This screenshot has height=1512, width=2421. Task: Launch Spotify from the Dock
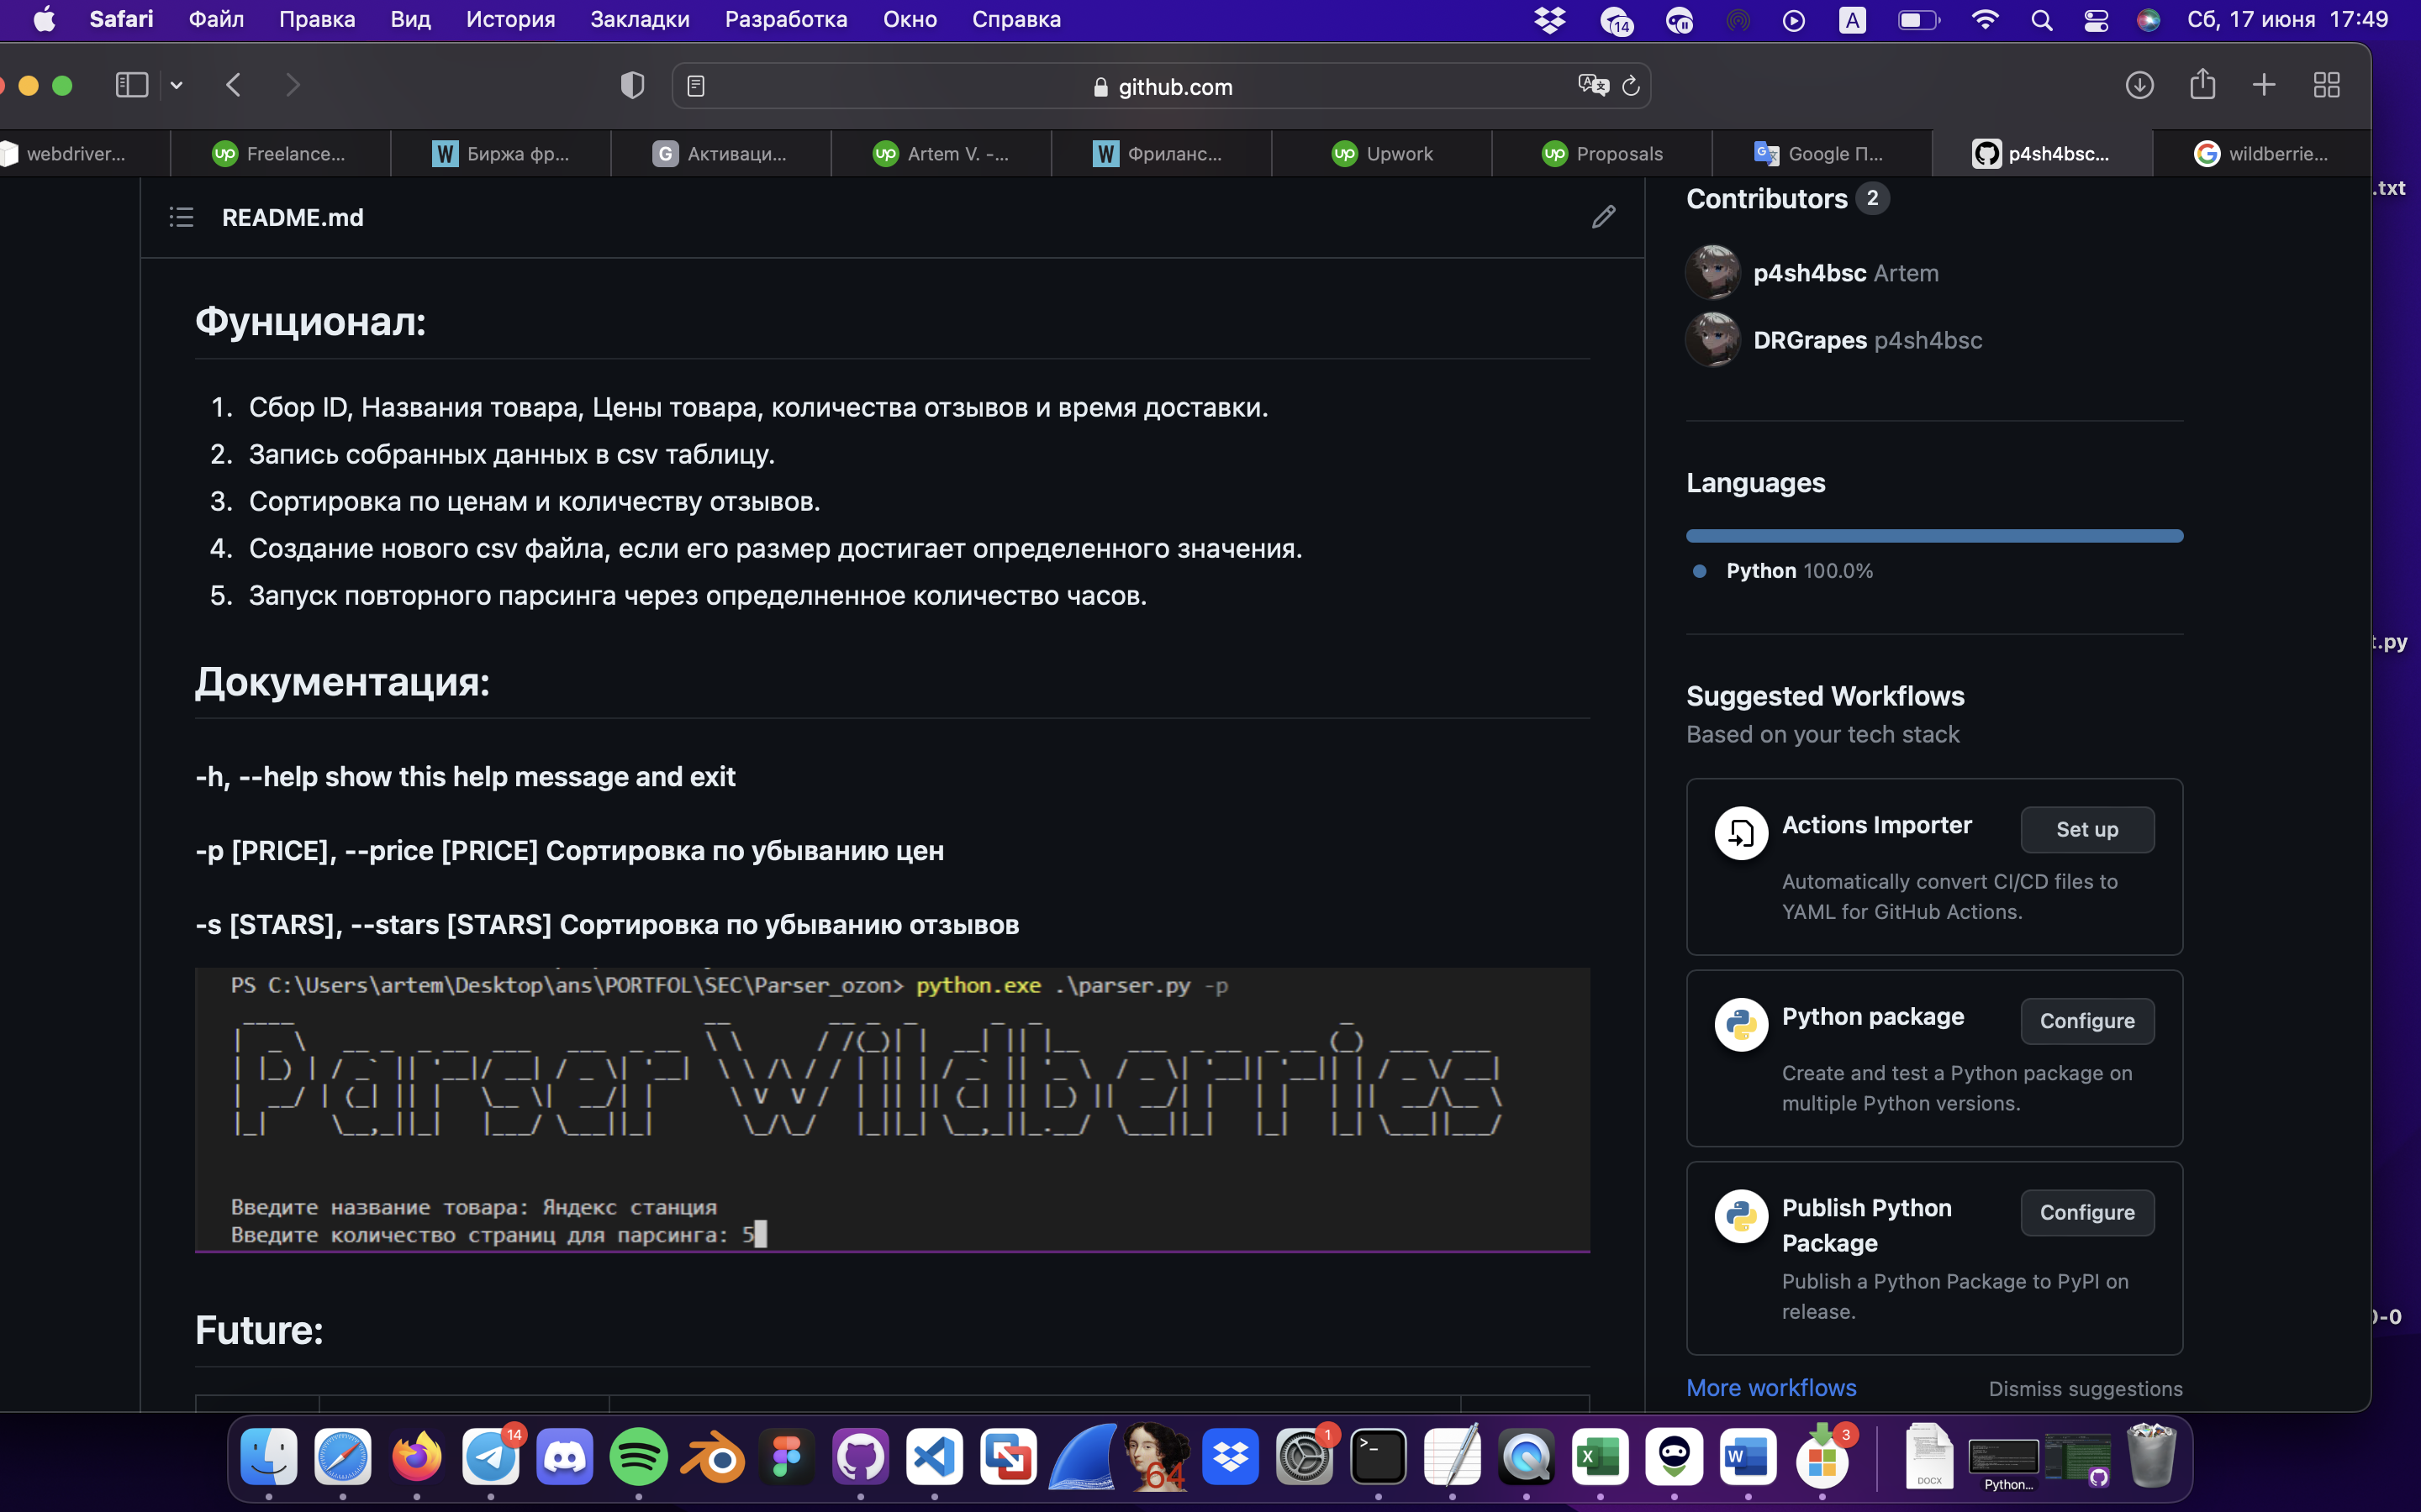pos(638,1456)
